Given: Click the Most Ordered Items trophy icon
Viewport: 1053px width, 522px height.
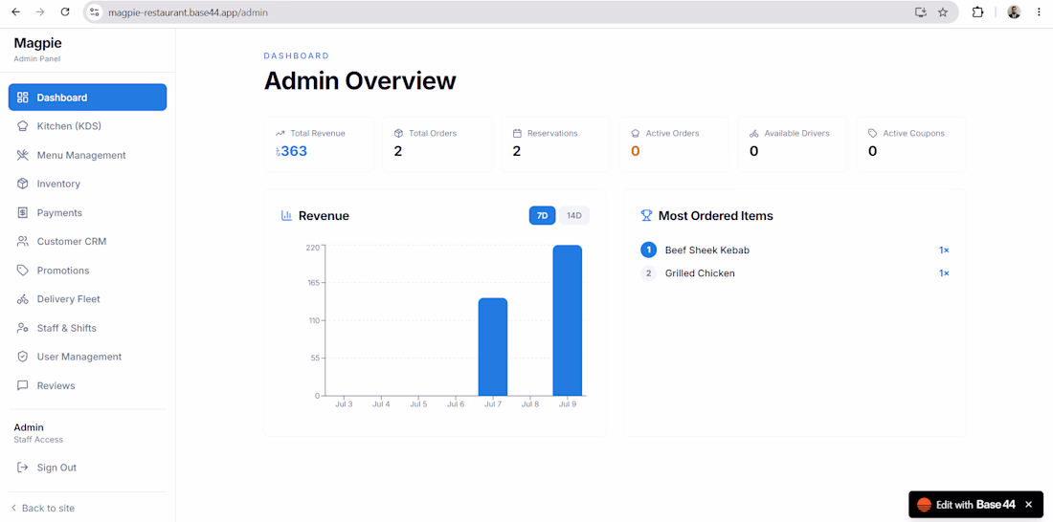Looking at the screenshot, I should click(x=647, y=215).
